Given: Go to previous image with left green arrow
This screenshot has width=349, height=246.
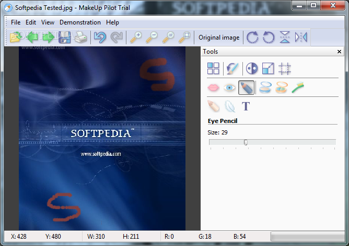Looking at the screenshot, I should point(32,37).
